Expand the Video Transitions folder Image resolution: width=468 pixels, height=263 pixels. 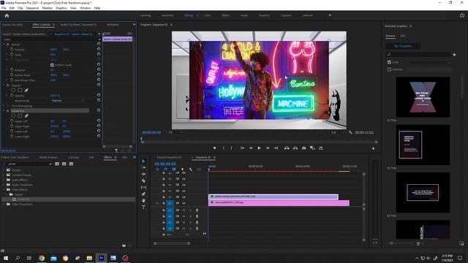click(4, 205)
